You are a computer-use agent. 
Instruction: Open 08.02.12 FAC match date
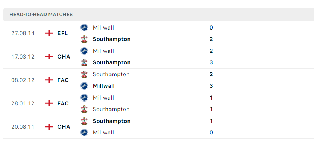pos(23,80)
